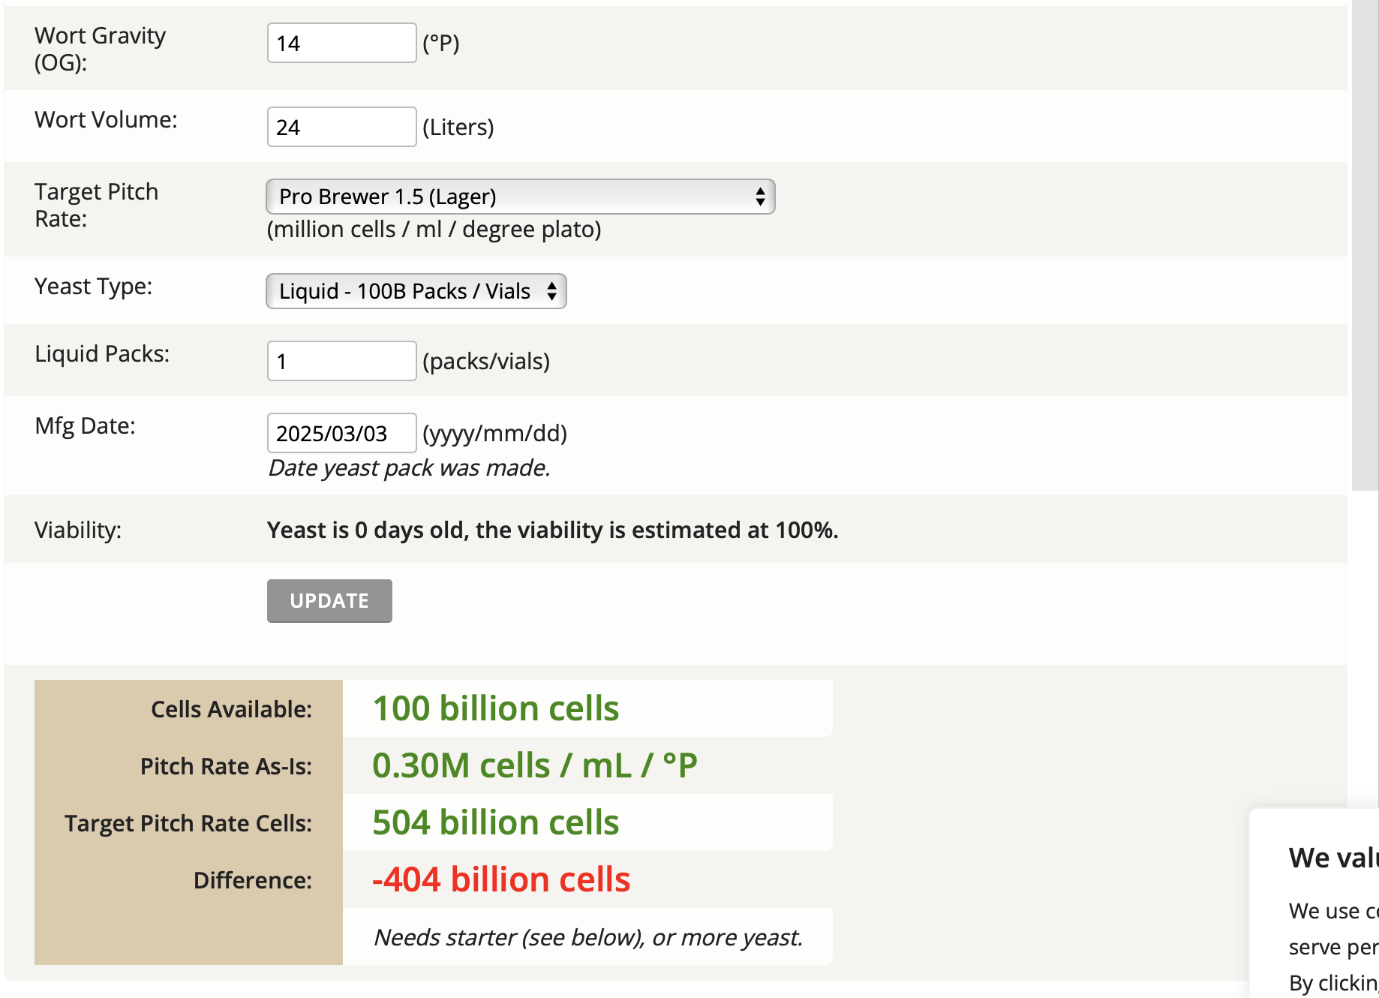Click the "We valu" cookie popup heading

click(1332, 858)
